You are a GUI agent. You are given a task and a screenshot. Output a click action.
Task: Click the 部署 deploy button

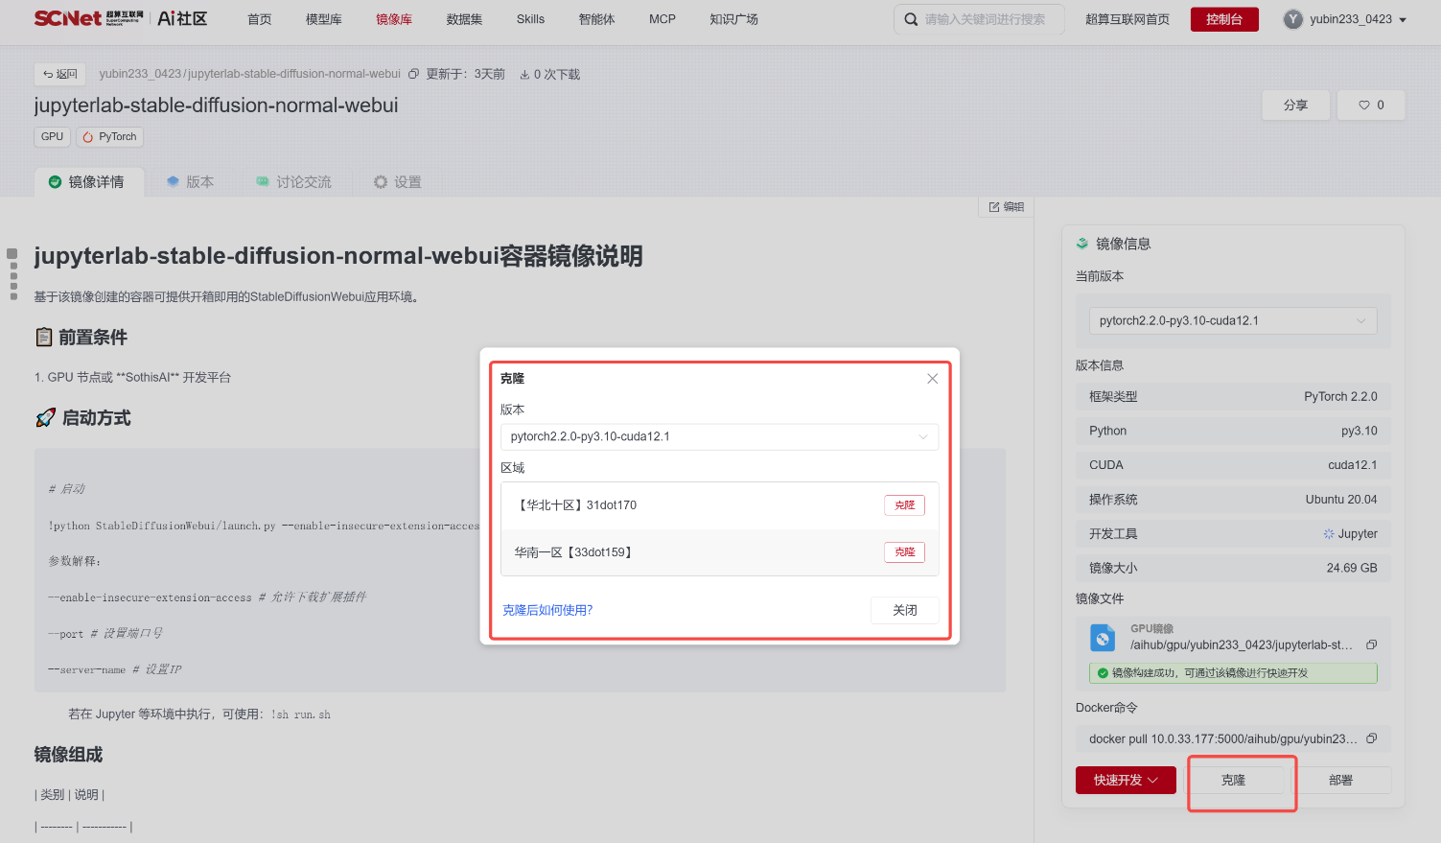1341,780
